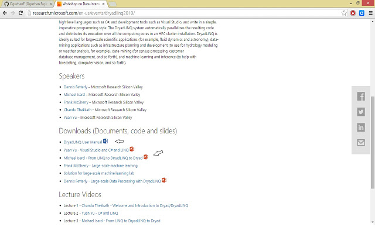Open Lecture 3 Michael Isard video link
Viewport: 375px width, 234px height.
coord(121,221)
